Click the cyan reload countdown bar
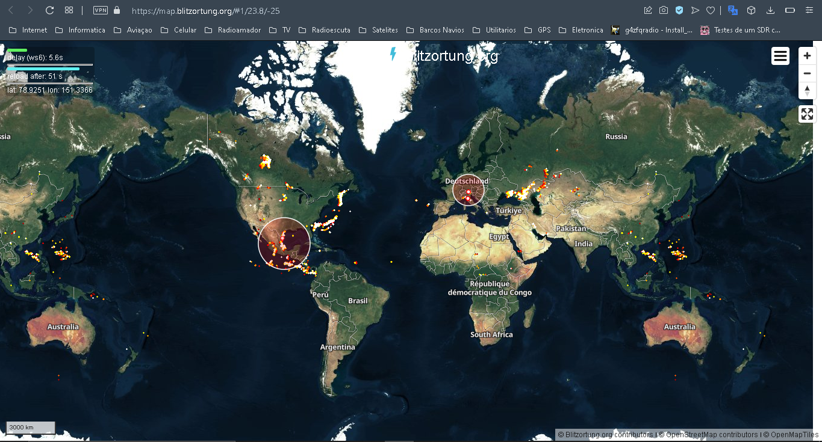Screen dimensions: 822x442 (43, 69)
